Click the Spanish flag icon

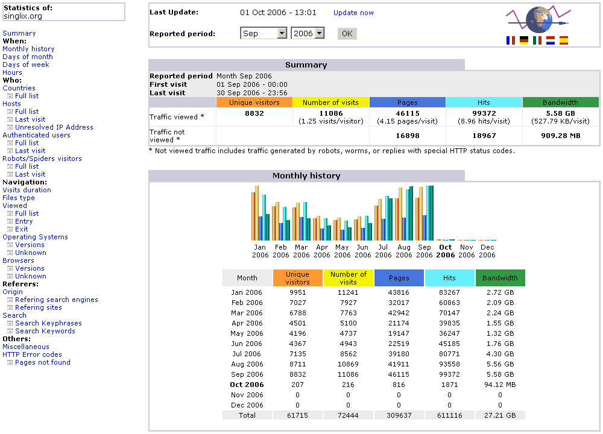pos(564,41)
